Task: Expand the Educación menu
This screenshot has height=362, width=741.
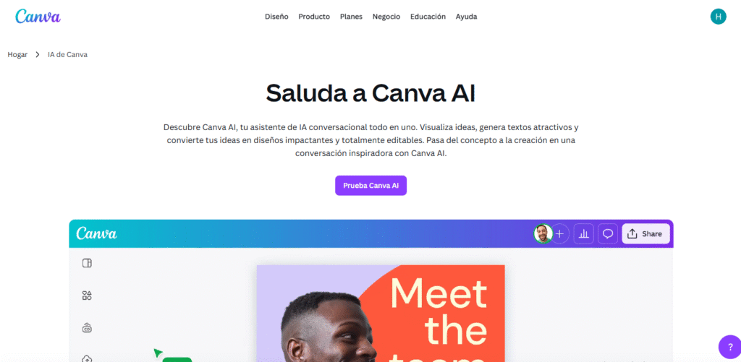Action: coord(428,17)
